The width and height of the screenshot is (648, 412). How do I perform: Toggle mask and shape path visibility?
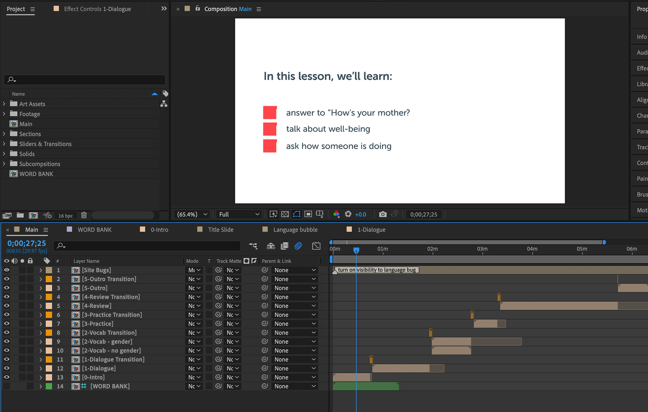point(297,214)
